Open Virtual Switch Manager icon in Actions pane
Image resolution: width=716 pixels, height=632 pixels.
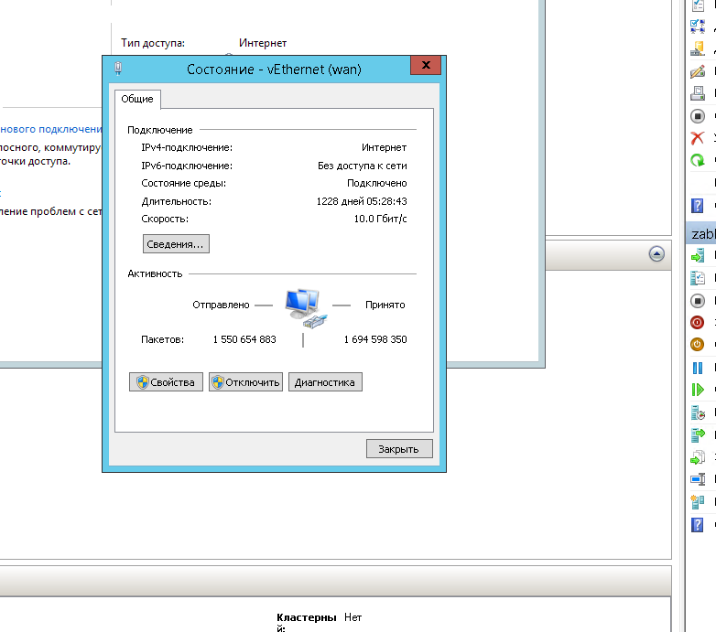point(698,27)
